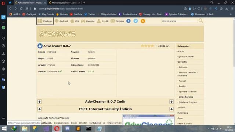This screenshot has height=132, width=235.
Task: Click the star rating on AdwCleaner
Action: tap(148, 46)
